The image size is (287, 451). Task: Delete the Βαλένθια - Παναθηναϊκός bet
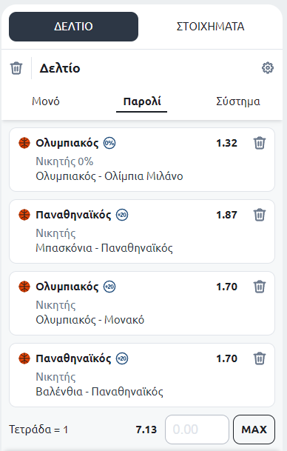tap(260, 358)
